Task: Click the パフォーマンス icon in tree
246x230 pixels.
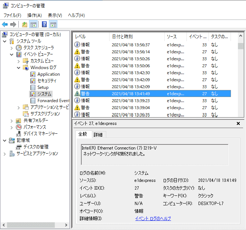Action: coord(19,127)
